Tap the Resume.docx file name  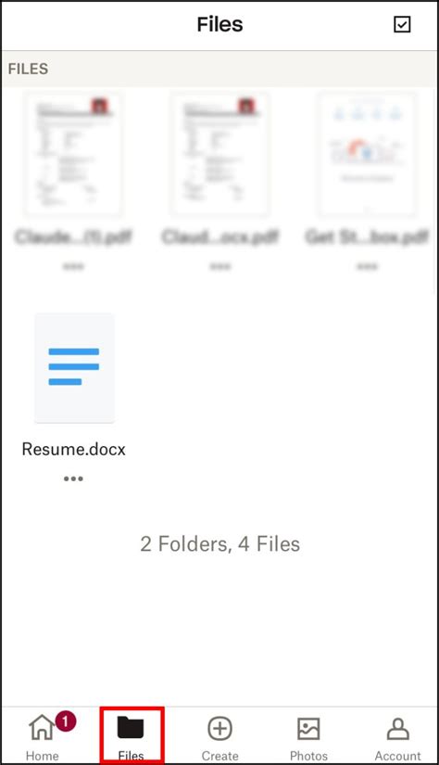click(73, 449)
